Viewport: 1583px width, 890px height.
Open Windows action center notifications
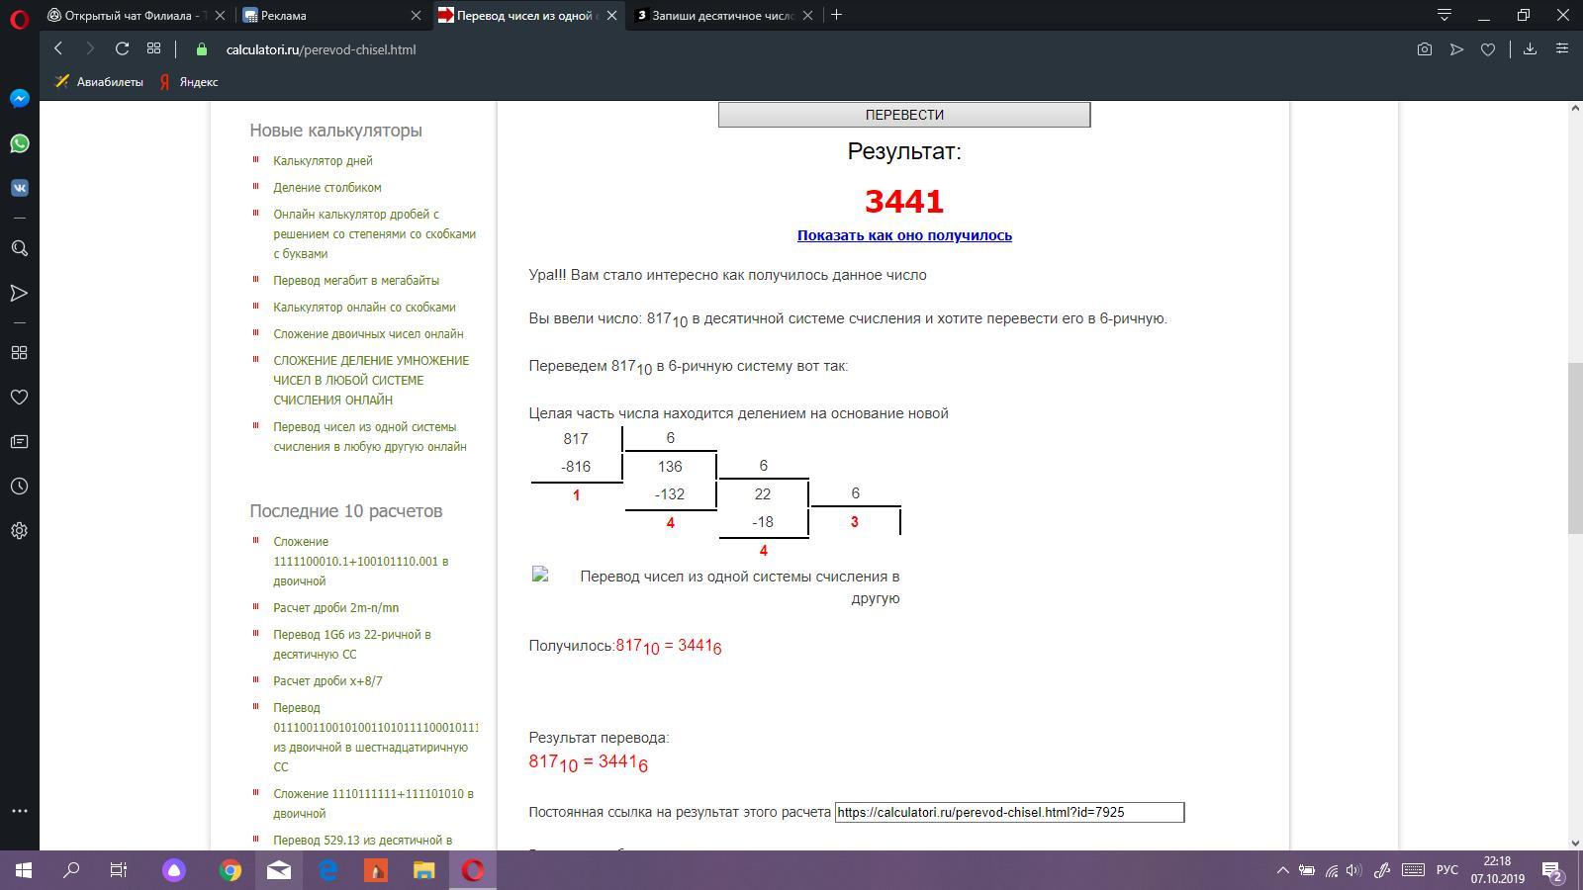pyautogui.click(x=1551, y=870)
